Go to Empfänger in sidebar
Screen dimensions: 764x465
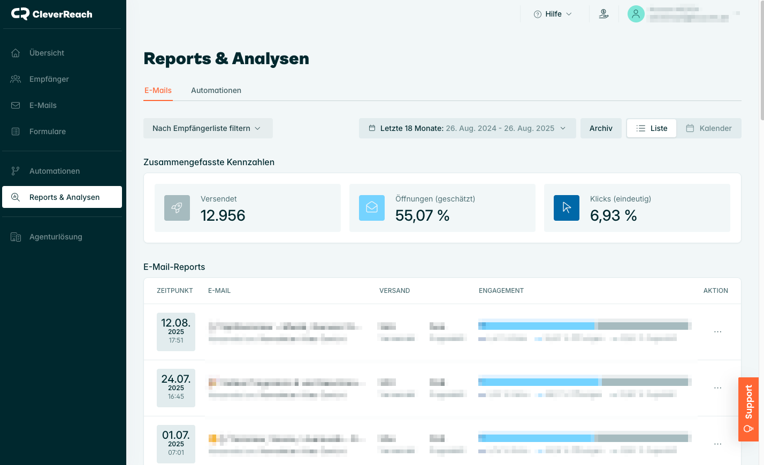coord(49,79)
